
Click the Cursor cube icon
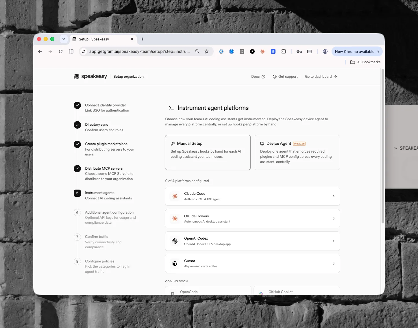(x=175, y=264)
